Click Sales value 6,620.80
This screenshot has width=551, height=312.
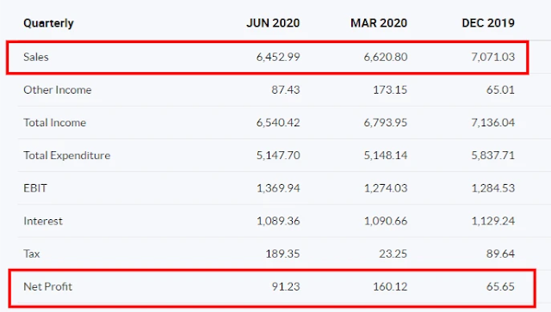pyautogui.click(x=386, y=57)
